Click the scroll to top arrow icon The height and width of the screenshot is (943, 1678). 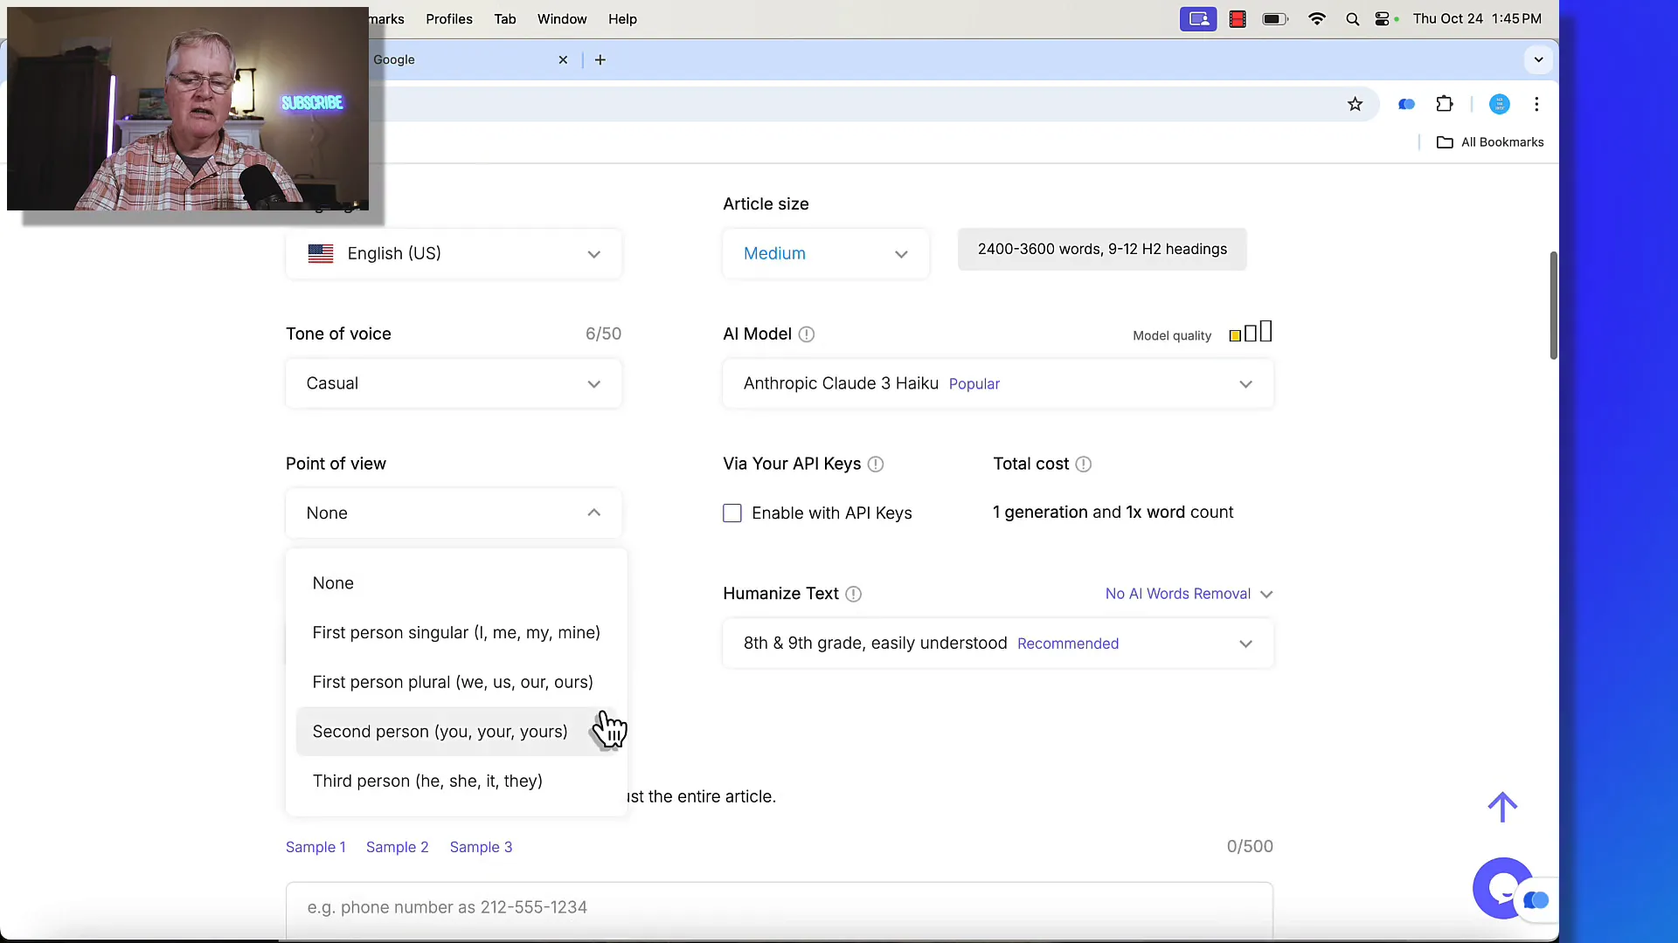(1503, 807)
